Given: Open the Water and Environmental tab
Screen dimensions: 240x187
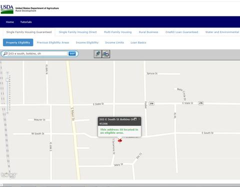Looking at the screenshot, I should (x=222, y=32).
